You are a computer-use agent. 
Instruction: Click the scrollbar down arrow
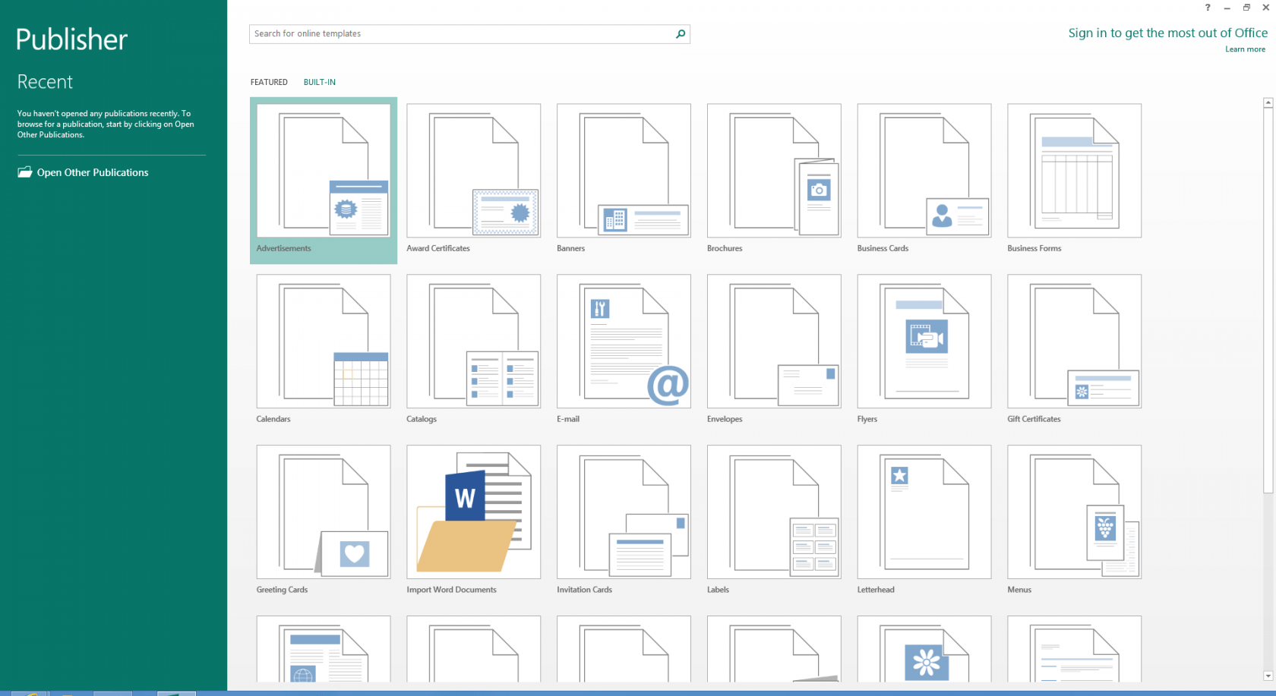point(1268,676)
